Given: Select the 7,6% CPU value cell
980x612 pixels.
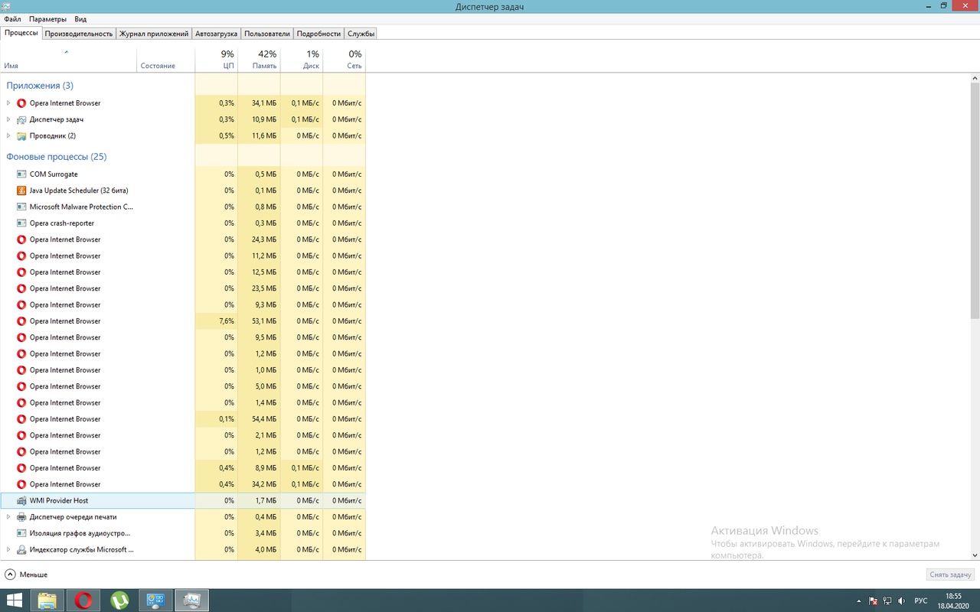Looking at the screenshot, I should [x=217, y=321].
